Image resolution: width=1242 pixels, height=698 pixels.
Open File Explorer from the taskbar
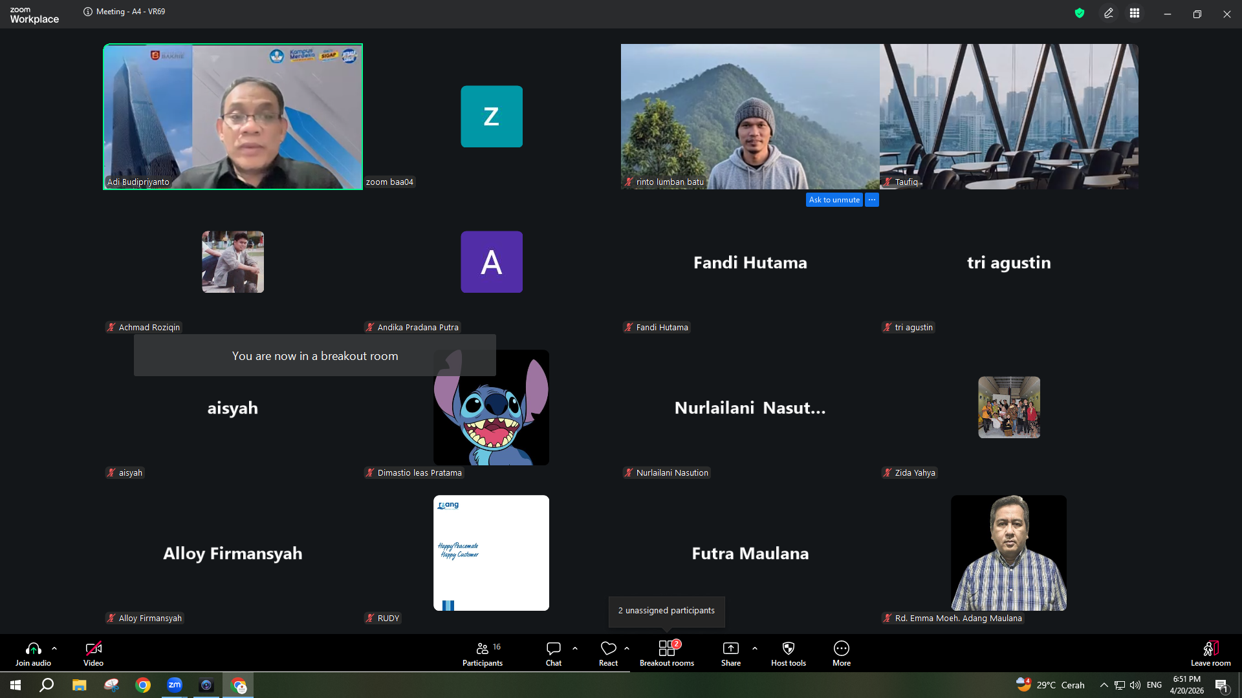tap(79, 685)
